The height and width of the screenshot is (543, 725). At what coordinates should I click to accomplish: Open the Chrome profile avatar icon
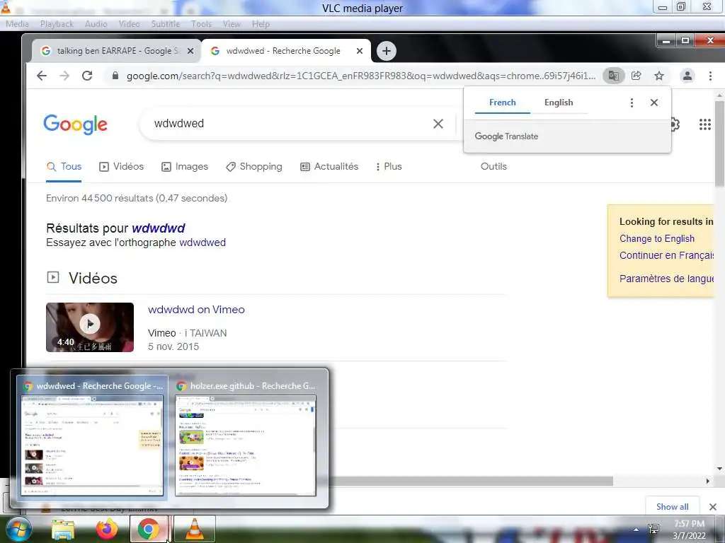click(x=687, y=76)
